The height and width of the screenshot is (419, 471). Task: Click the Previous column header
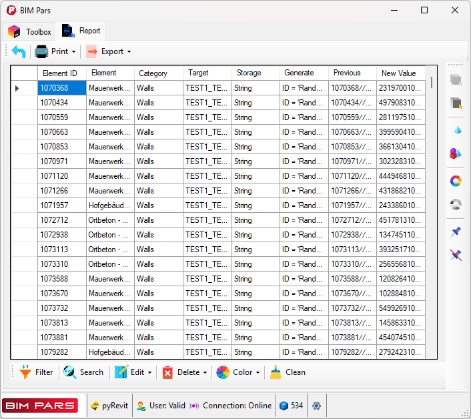352,73
